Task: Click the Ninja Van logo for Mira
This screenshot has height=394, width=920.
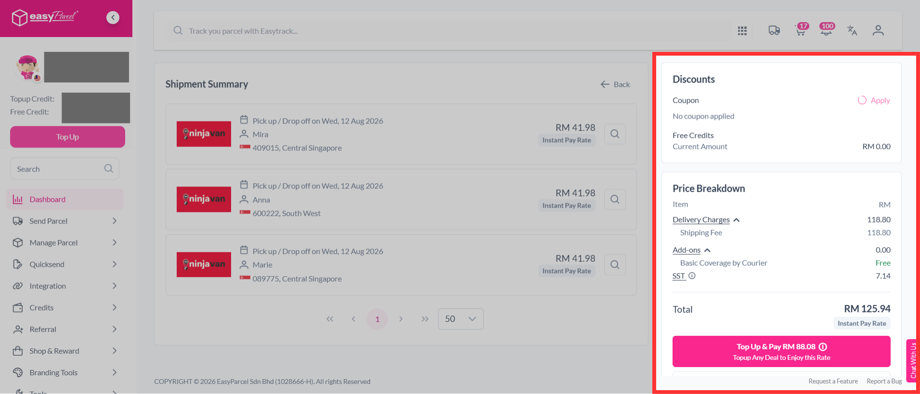Action: [x=204, y=134]
